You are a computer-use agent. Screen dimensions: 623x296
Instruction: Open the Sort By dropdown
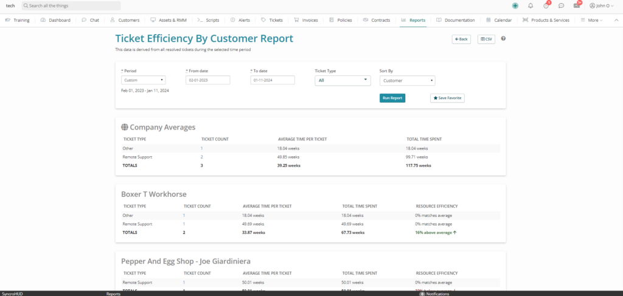point(407,80)
